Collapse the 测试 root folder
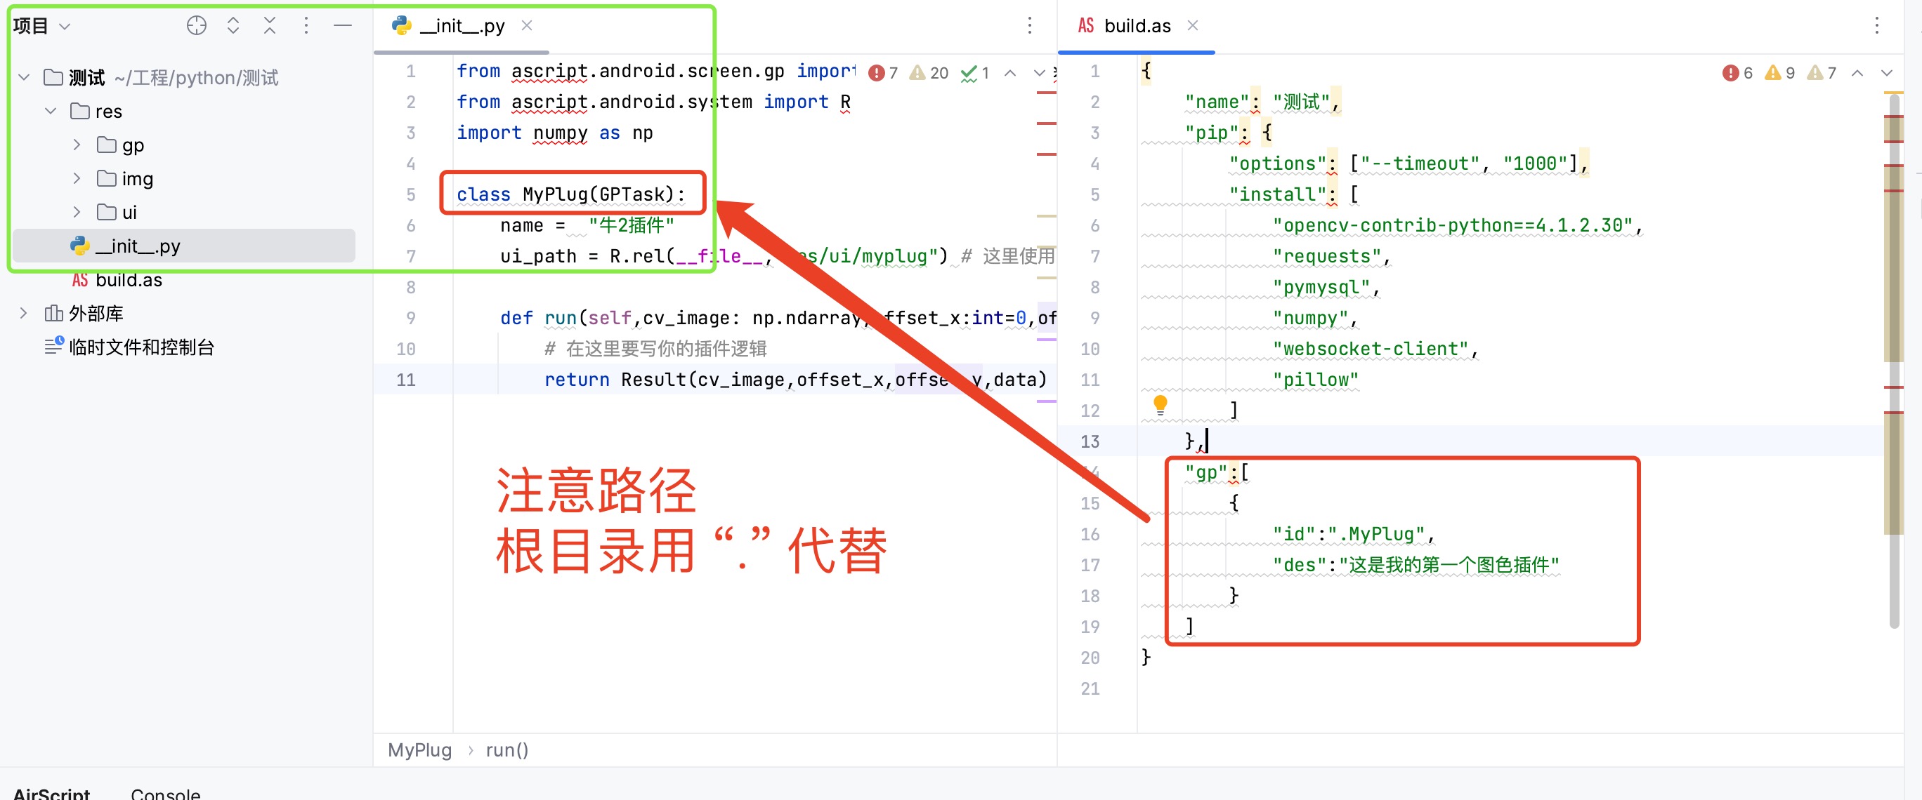The height and width of the screenshot is (800, 1922). pyautogui.click(x=24, y=76)
